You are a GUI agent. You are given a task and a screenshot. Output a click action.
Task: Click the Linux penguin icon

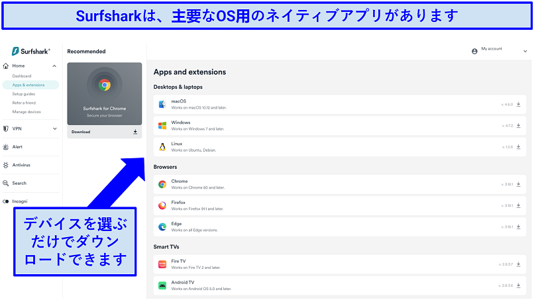coord(162,147)
